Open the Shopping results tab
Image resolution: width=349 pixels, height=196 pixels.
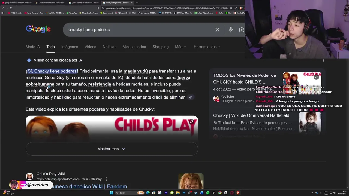[160, 47]
